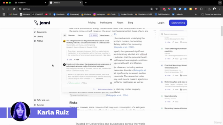This screenshot has height=125, width=223.
Task: Click the Log In link
Action: (161, 23)
